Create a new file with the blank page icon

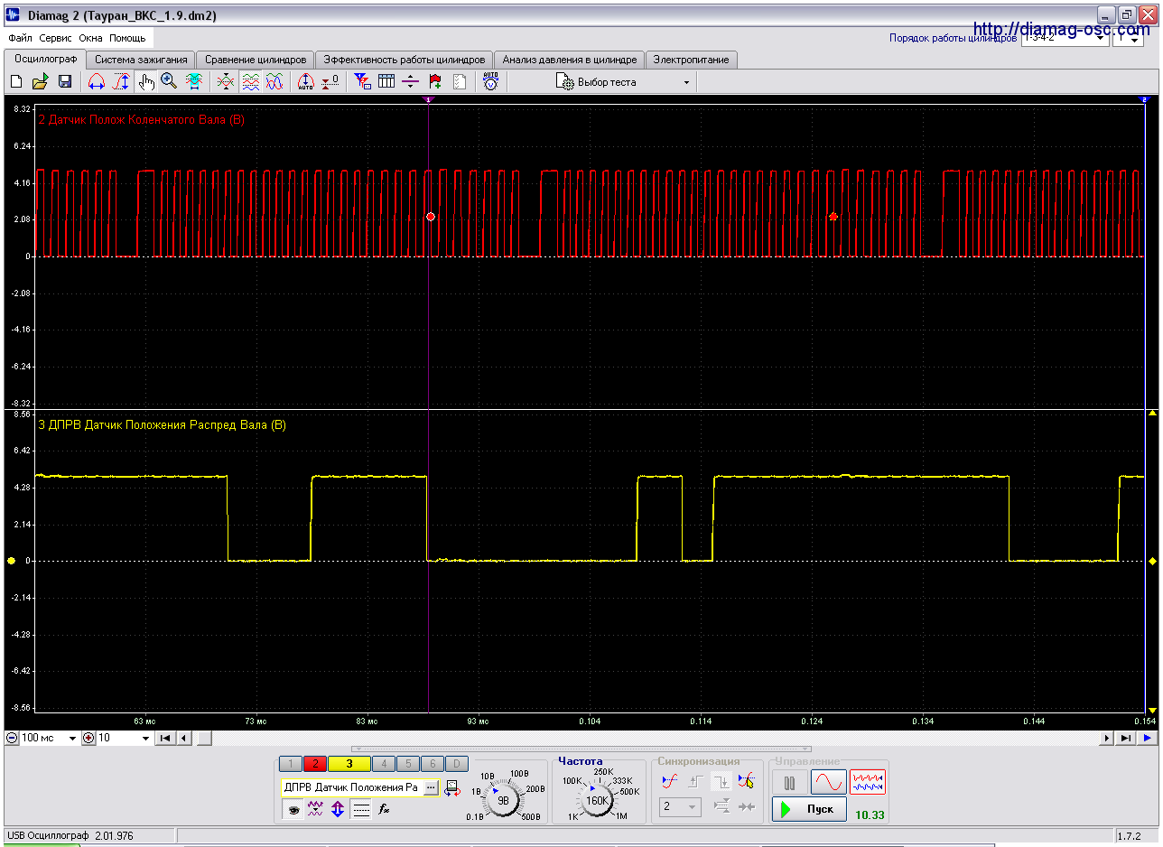point(16,82)
